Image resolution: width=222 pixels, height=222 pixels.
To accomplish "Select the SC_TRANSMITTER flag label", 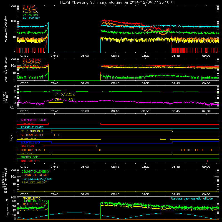I will coord(32,135).
